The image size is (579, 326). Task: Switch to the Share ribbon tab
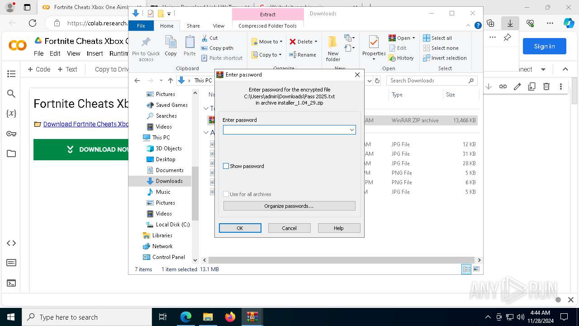tap(193, 26)
